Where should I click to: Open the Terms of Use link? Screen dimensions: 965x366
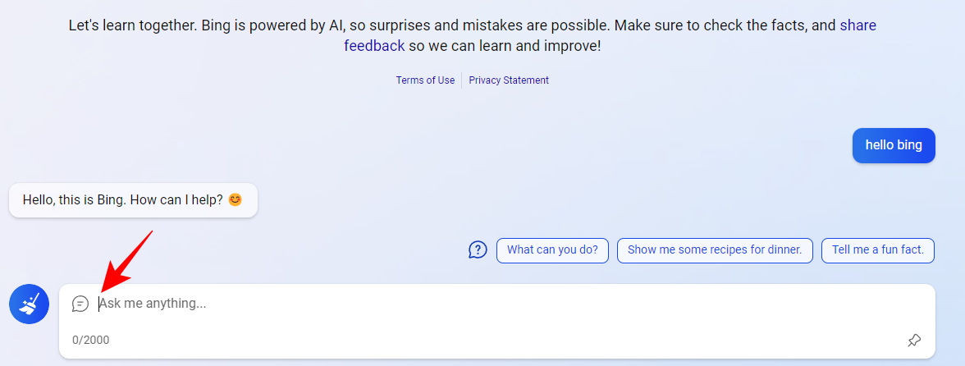click(x=425, y=80)
